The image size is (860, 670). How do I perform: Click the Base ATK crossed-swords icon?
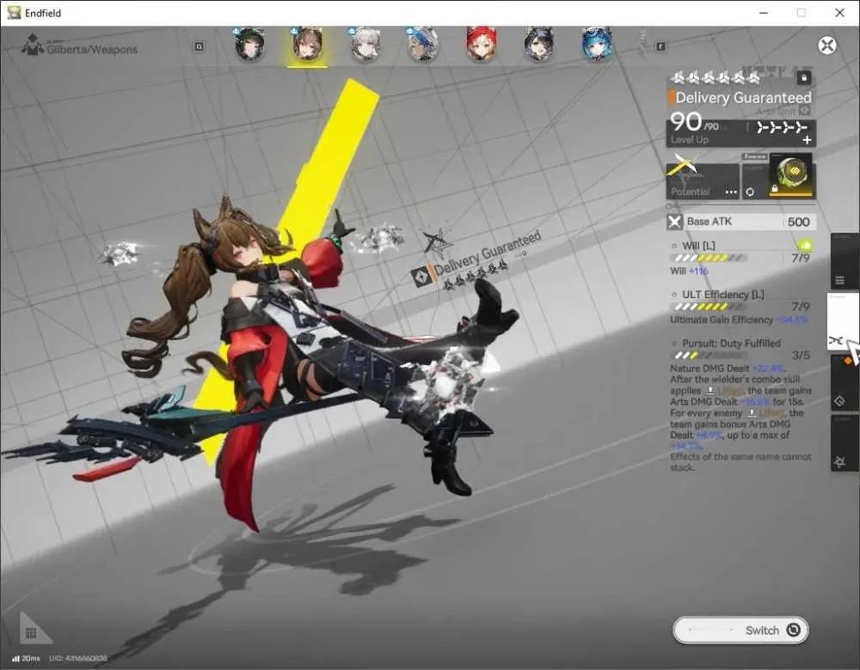pos(674,222)
